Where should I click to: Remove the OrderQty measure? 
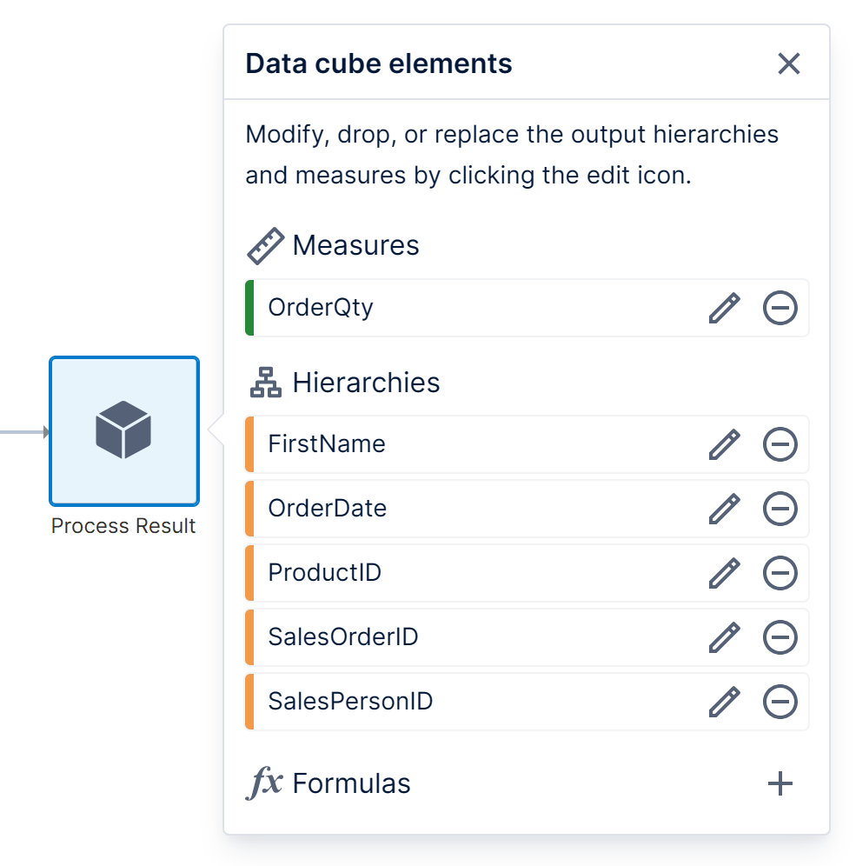[780, 308]
